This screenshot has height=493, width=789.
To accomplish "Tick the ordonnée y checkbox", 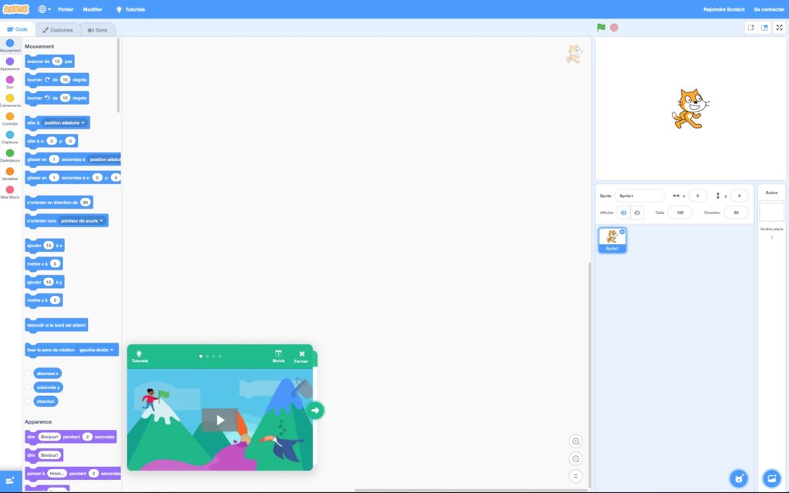I will (x=29, y=387).
